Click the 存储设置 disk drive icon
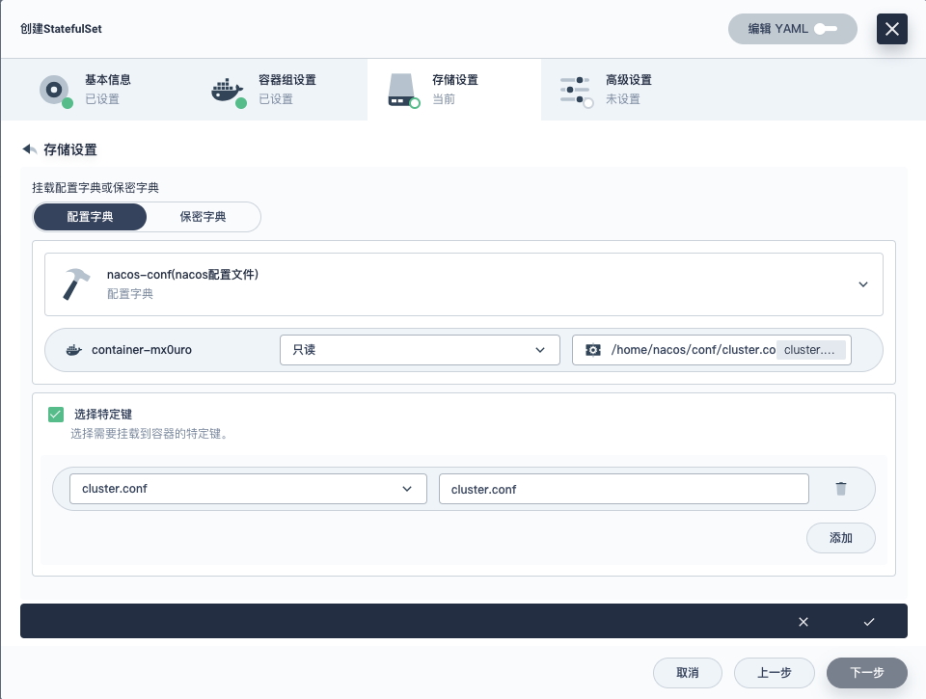 [x=403, y=91]
